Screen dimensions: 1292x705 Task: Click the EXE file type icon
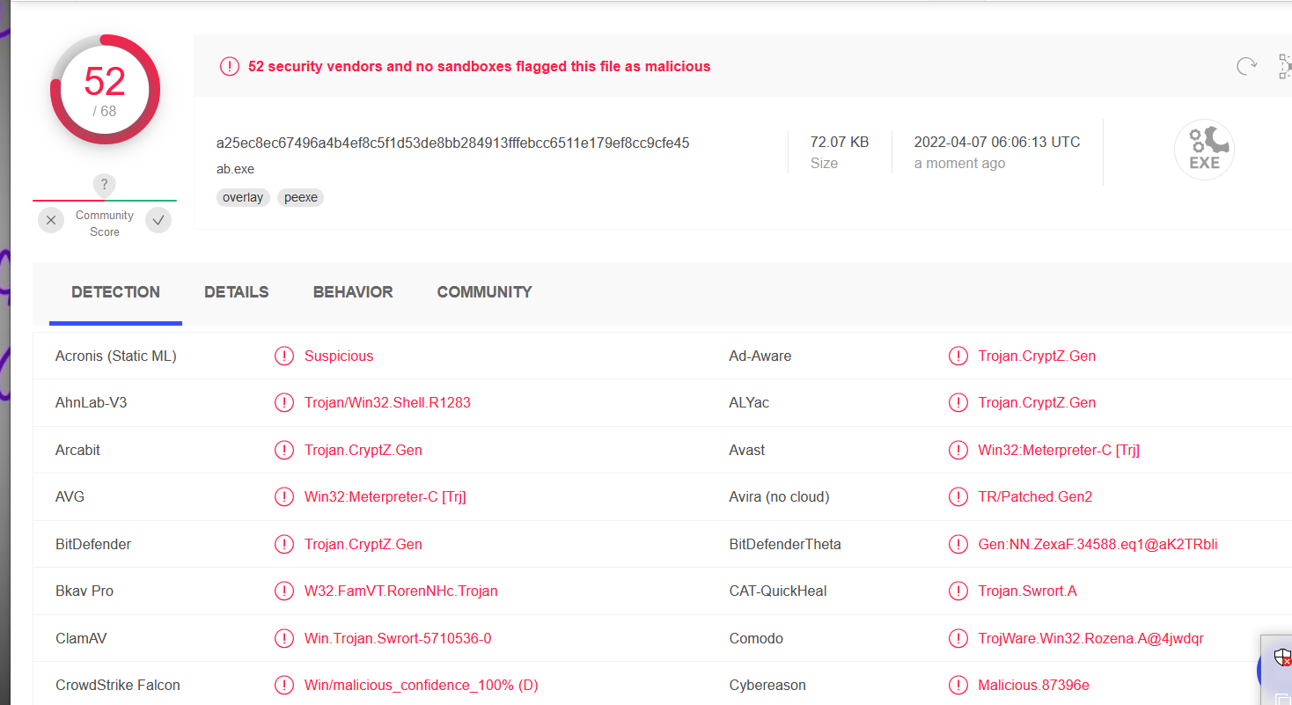coord(1204,150)
